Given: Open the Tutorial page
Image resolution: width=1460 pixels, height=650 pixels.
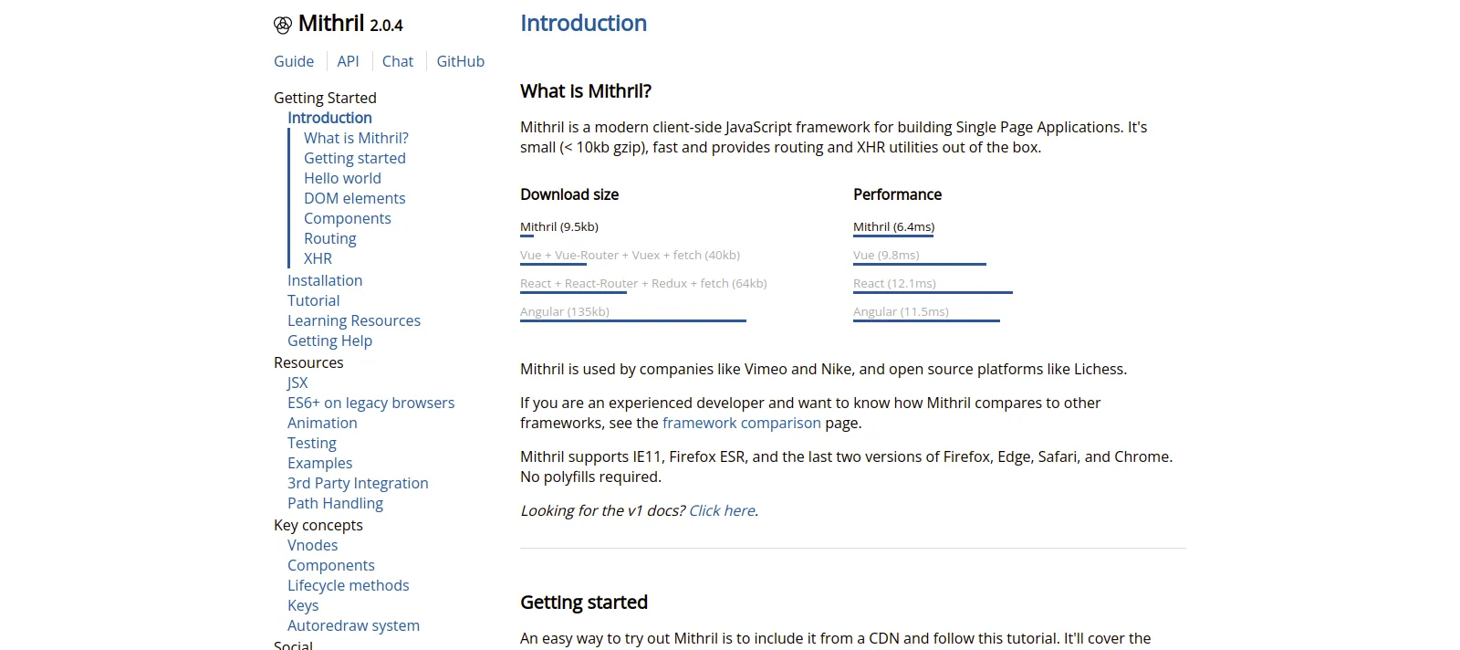Looking at the screenshot, I should tap(313, 300).
